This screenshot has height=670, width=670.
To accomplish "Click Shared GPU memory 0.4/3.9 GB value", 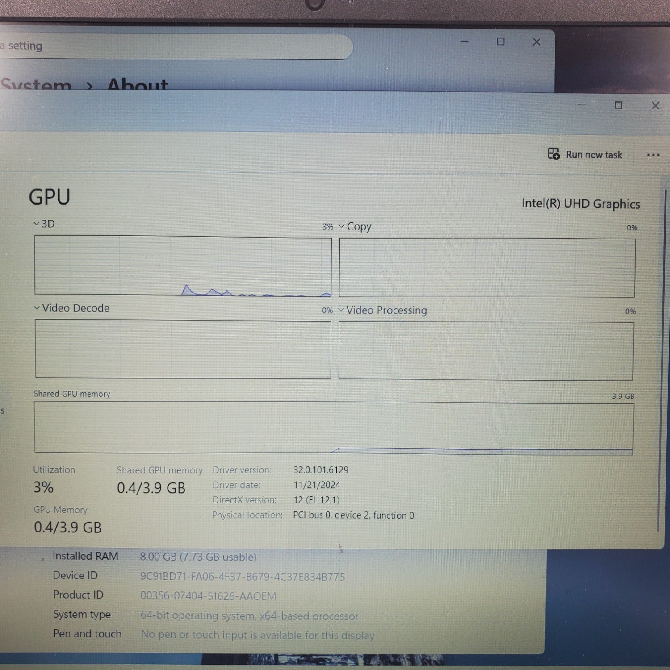I will pos(151,488).
